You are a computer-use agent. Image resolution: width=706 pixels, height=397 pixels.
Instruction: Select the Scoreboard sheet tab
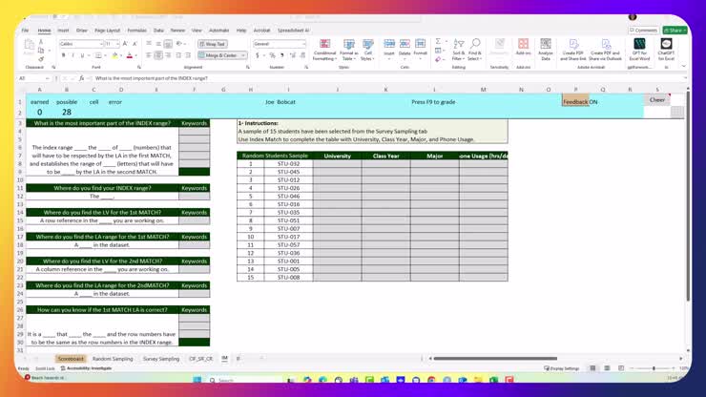pos(71,359)
